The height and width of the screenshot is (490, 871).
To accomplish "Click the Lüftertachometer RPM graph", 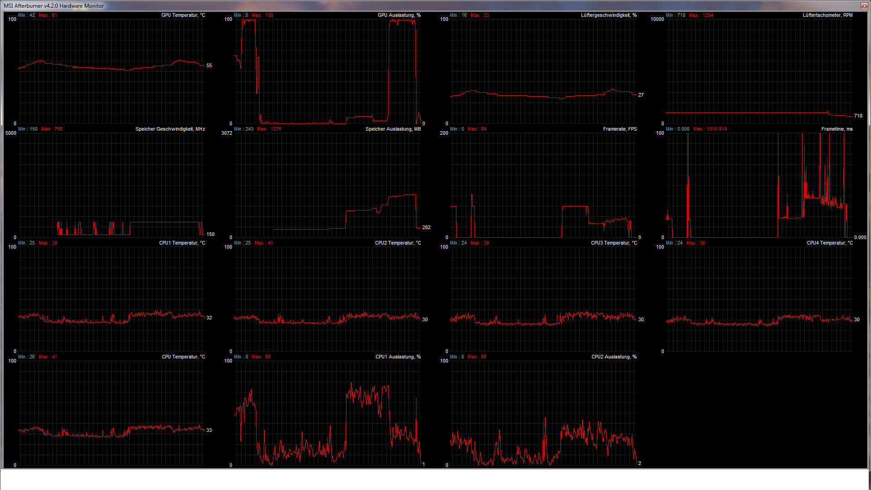I will [759, 71].
